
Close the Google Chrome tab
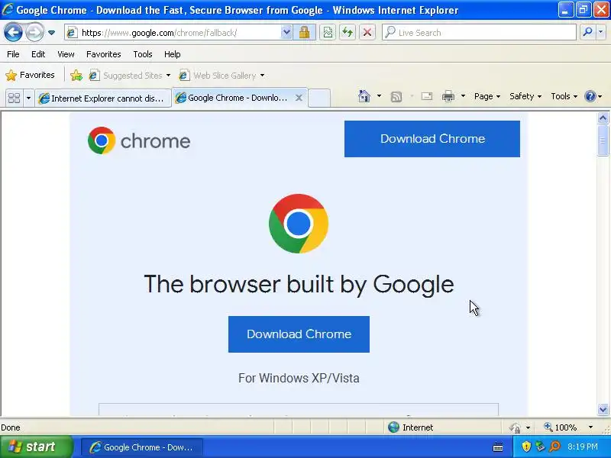click(299, 98)
